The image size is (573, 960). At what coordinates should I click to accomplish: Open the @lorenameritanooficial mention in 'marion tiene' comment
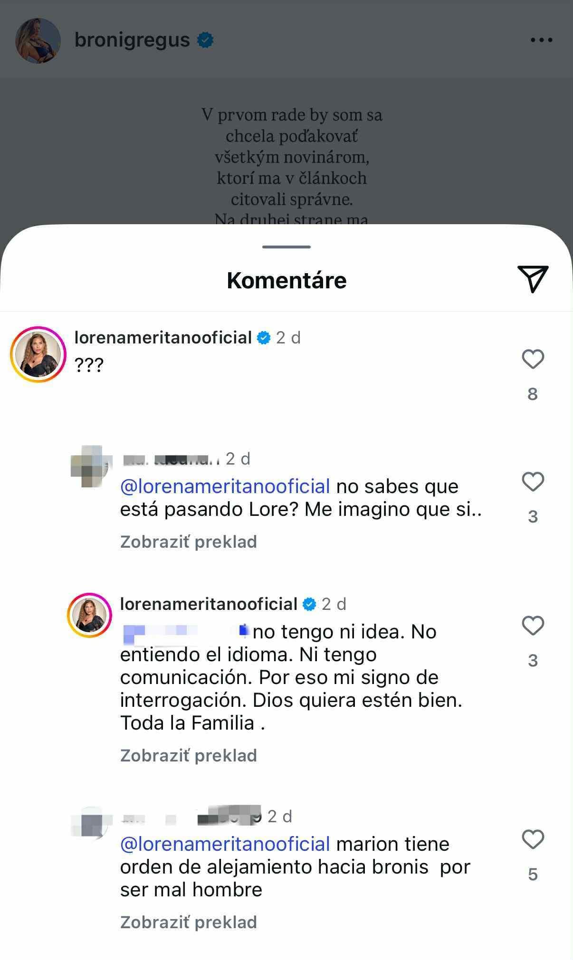tap(225, 844)
